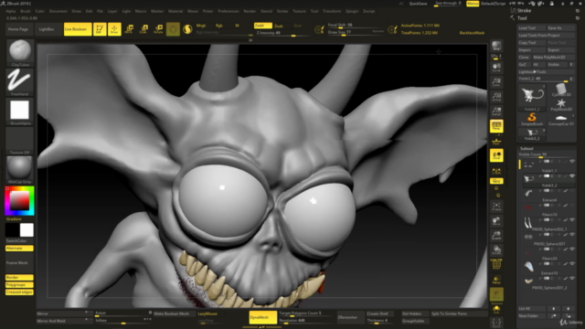Image resolution: width=585 pixels, height=329 pixels.
Task: Select the Draw mode icon
Action: tap(114, 29)
